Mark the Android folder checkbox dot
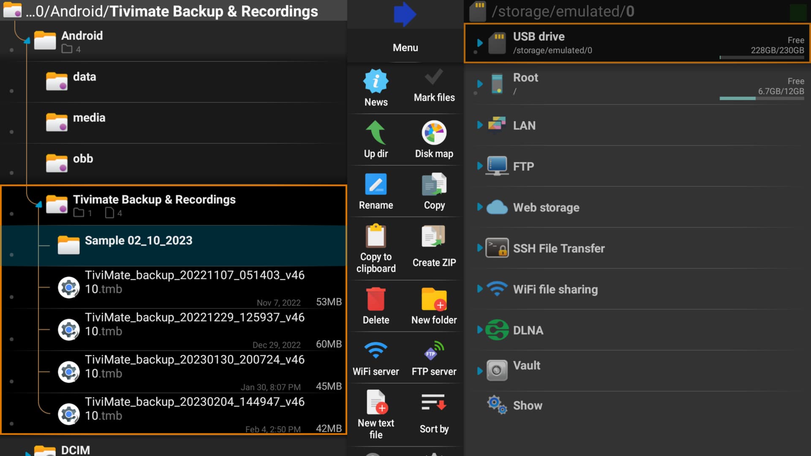Viewport: 811px width, 456px height. 11,50
